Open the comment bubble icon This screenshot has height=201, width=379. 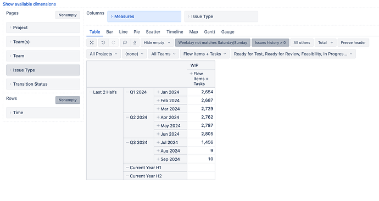tap(125, 42)
